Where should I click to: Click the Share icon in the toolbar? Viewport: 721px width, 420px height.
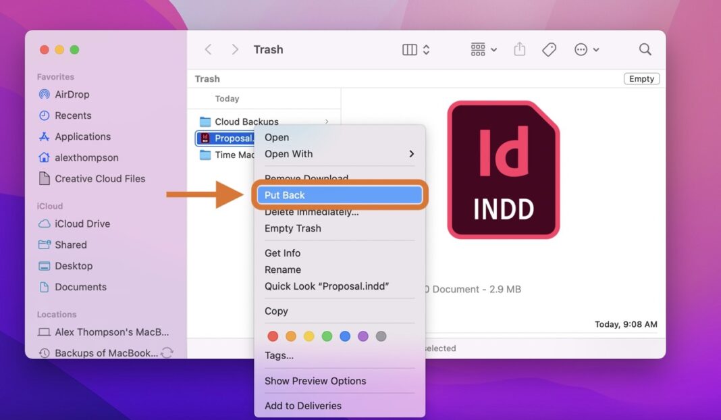click(519, 49)
